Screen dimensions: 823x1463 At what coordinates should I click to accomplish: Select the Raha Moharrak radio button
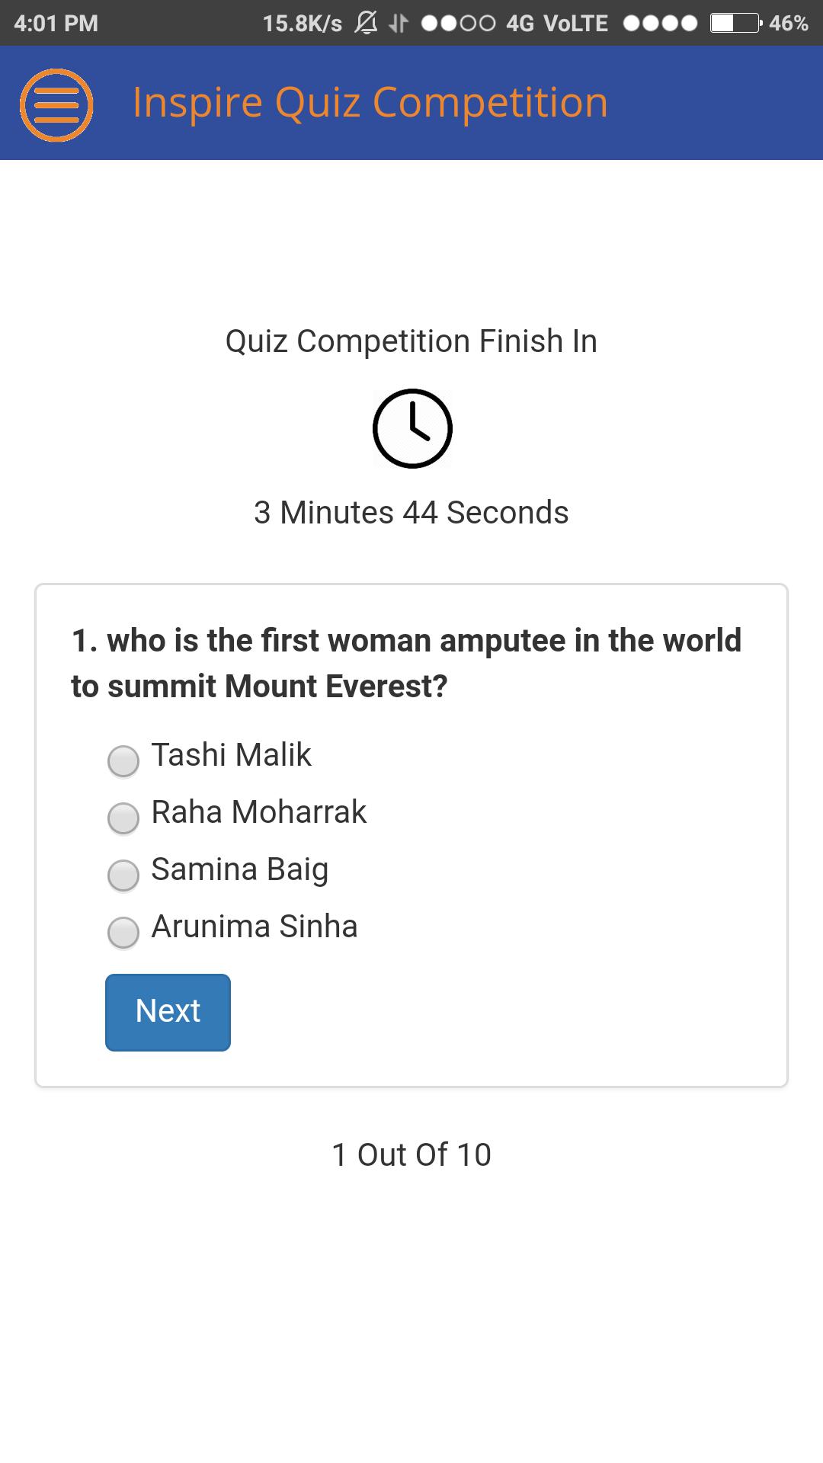123,818
